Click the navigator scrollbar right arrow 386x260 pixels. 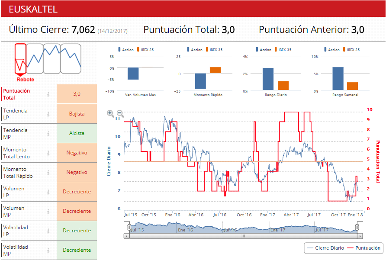[360, 236]
